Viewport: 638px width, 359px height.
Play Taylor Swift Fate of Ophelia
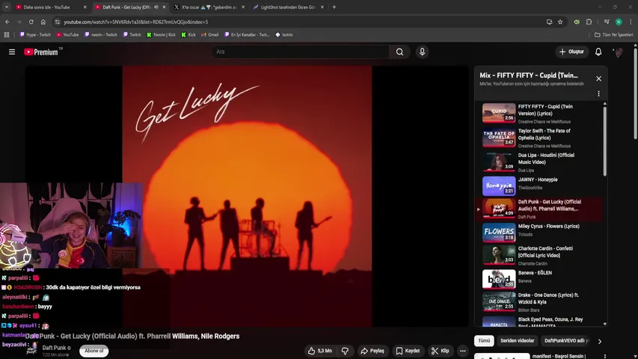540,138
